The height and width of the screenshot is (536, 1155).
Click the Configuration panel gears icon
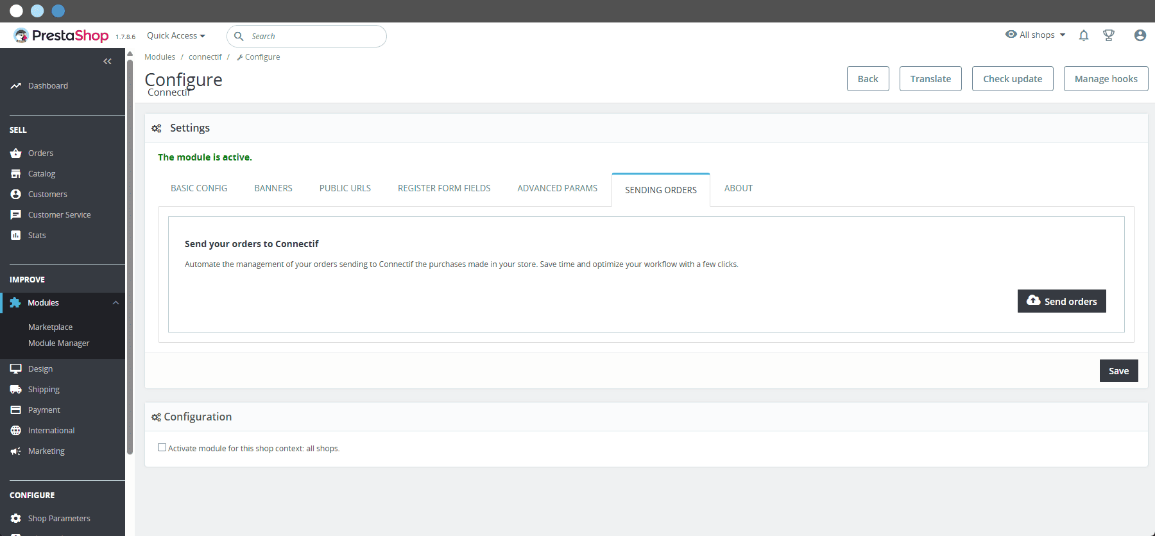pyautogui.click(x=157, y=417)
